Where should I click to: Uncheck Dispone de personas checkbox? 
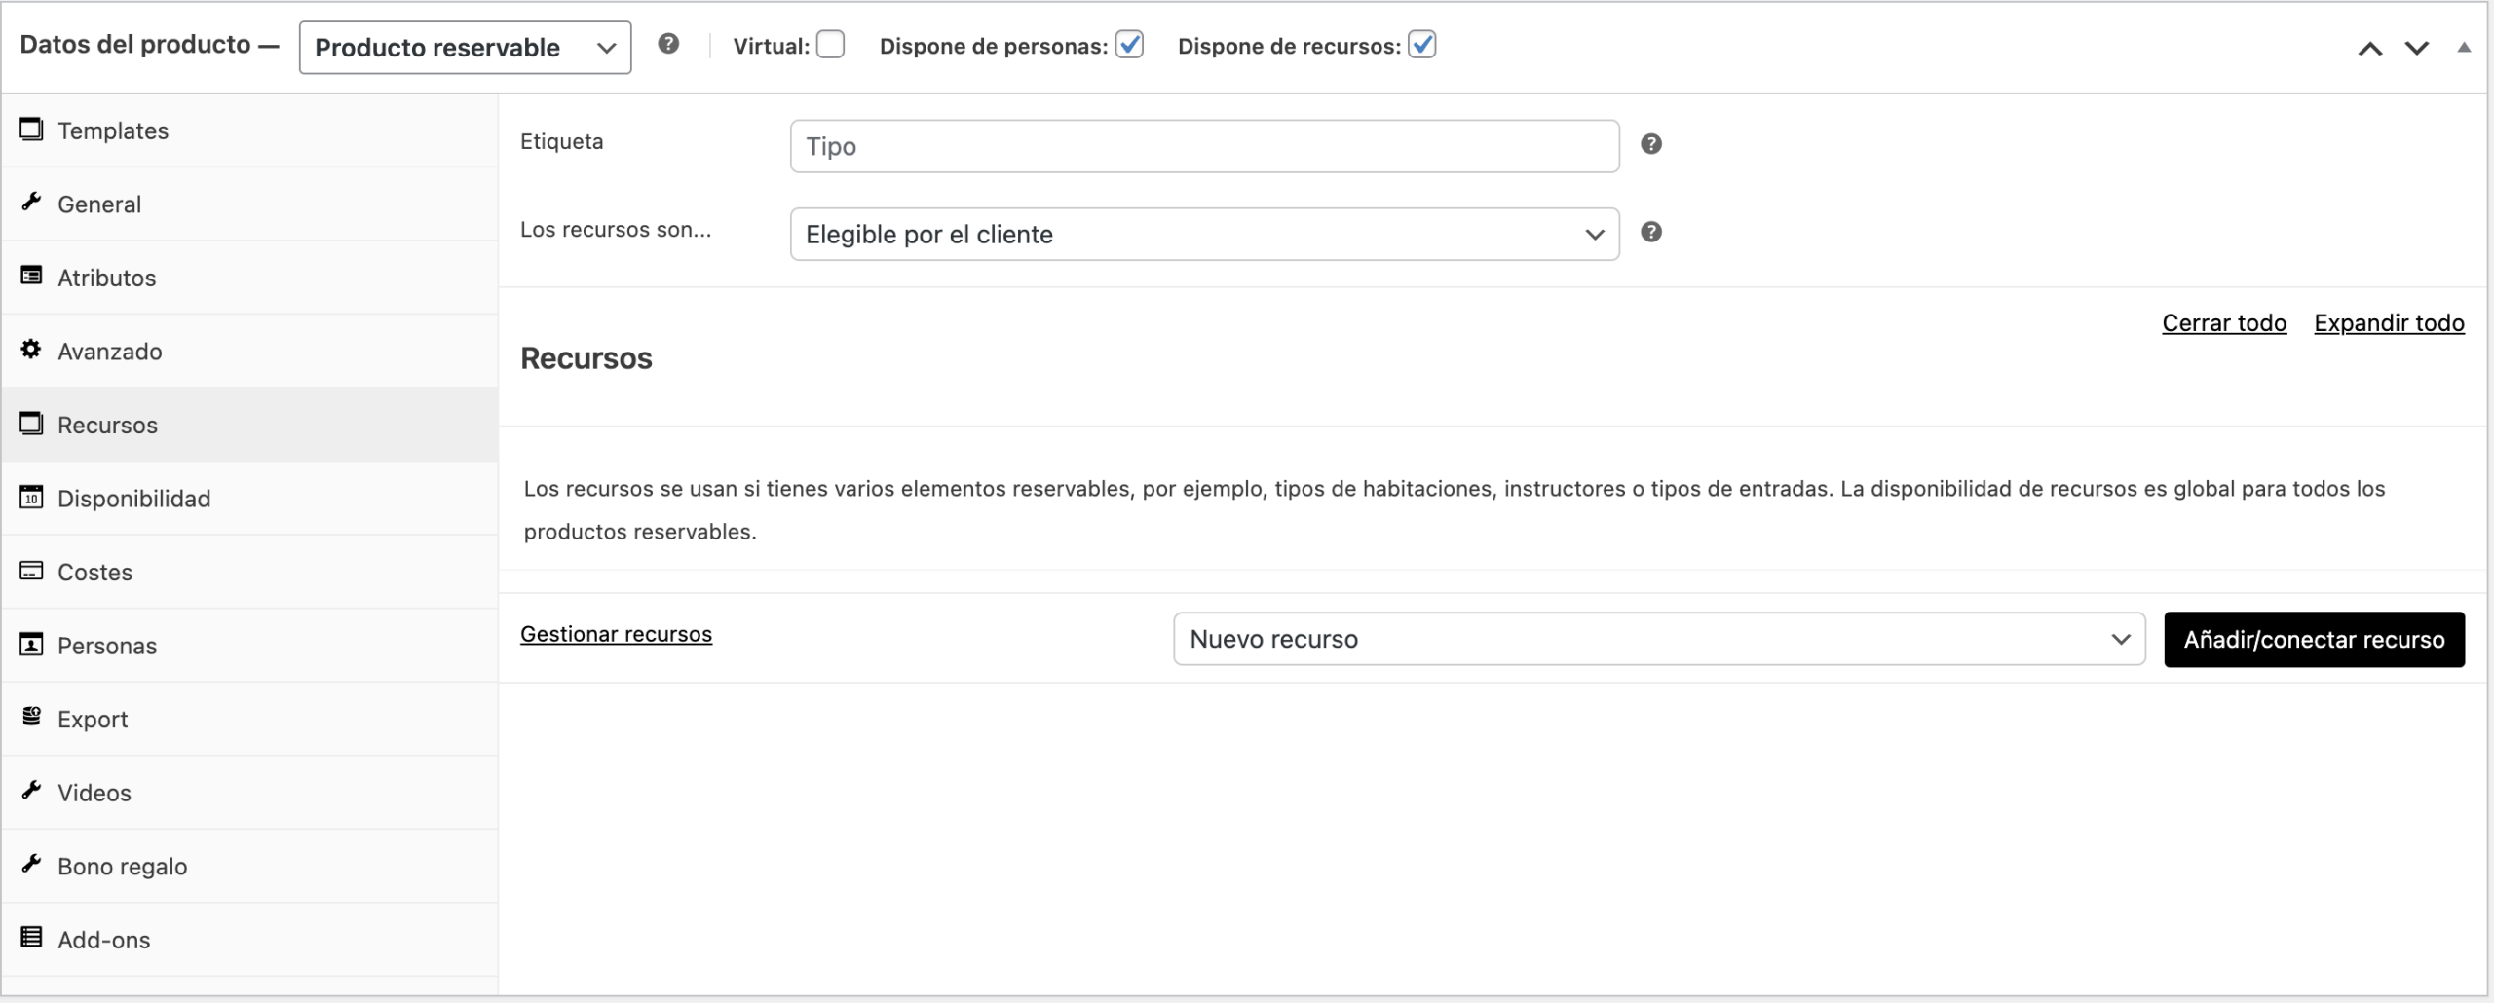[1129, 45]
